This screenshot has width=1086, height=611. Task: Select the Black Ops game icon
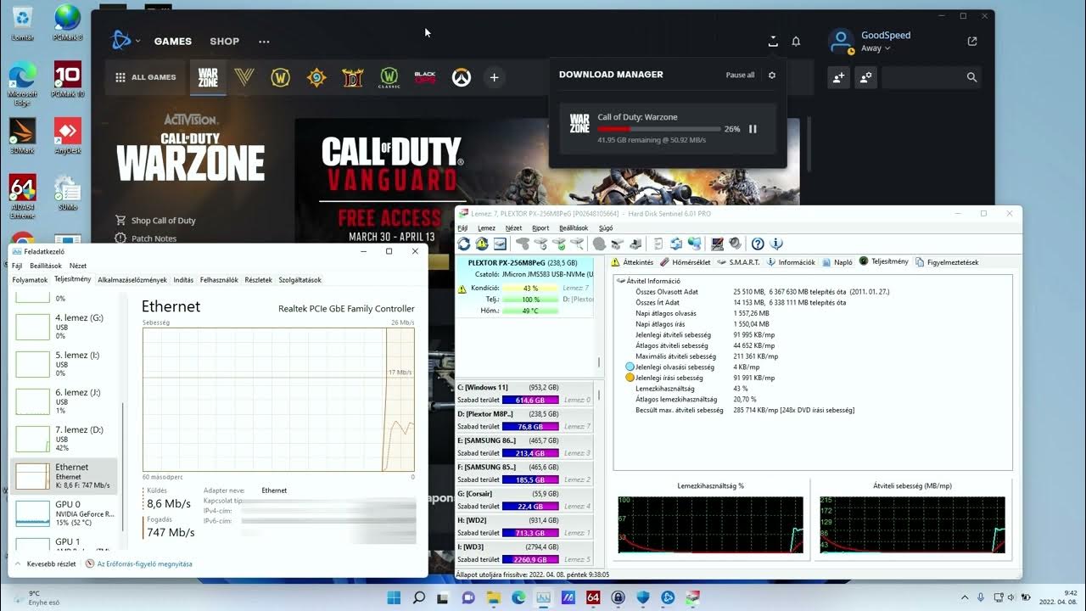pos(425,77)
